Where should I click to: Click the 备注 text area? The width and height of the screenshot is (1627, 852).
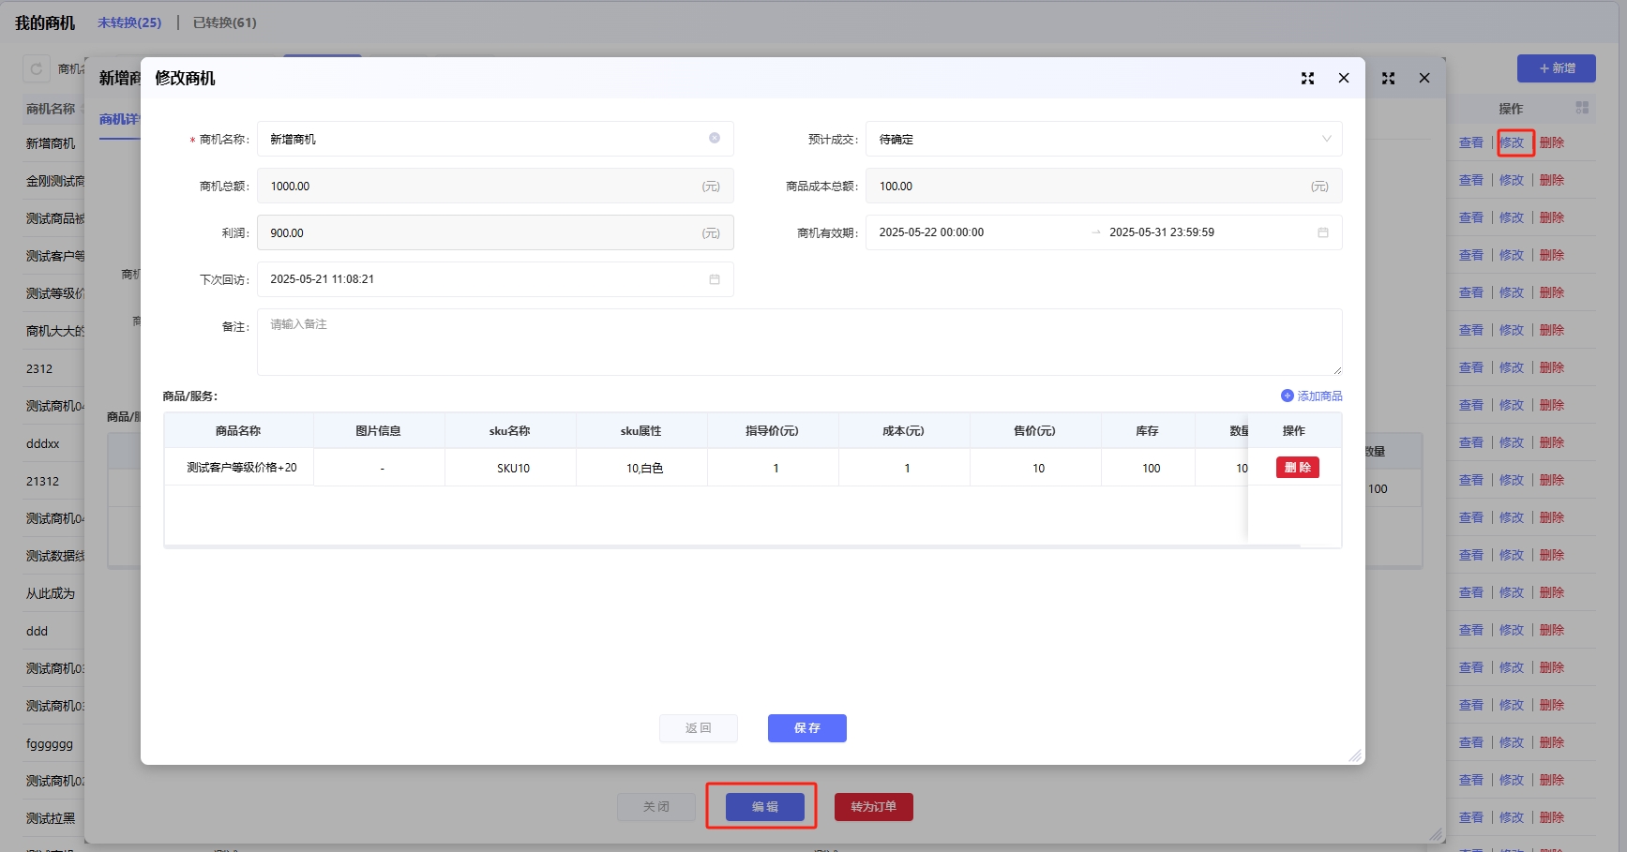798,342
